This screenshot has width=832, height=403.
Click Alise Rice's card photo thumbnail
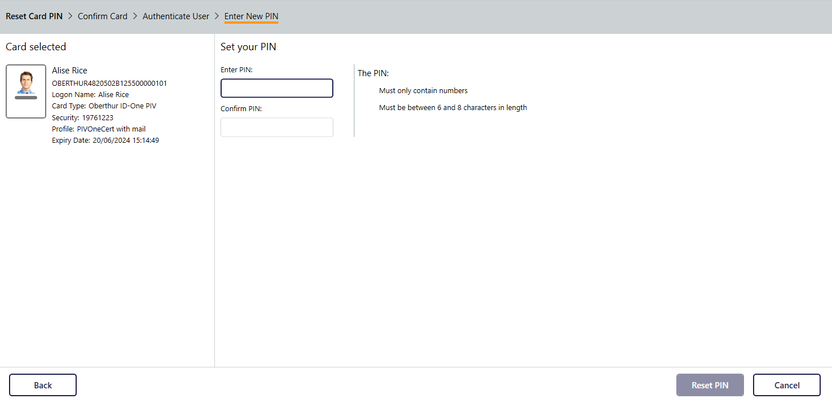click(x=26, y=91)
